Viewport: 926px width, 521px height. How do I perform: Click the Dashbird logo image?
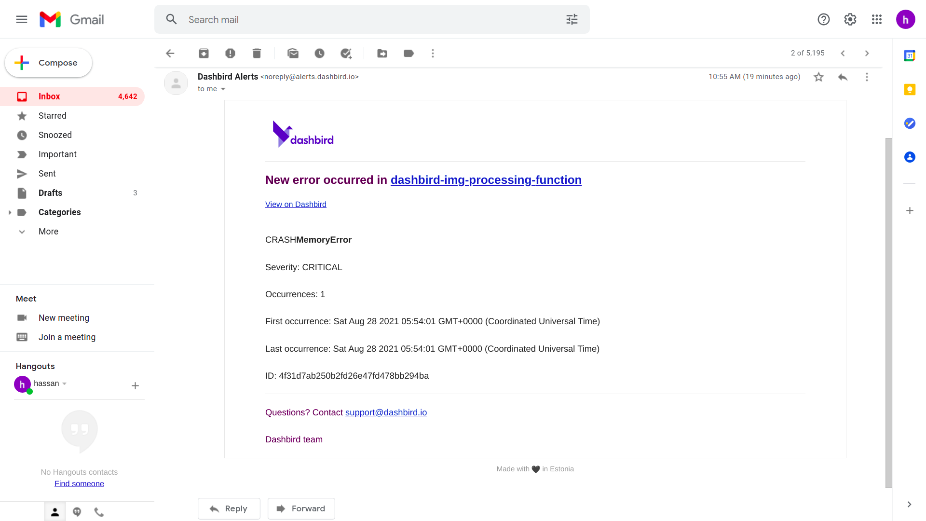[x=303, y=134]
